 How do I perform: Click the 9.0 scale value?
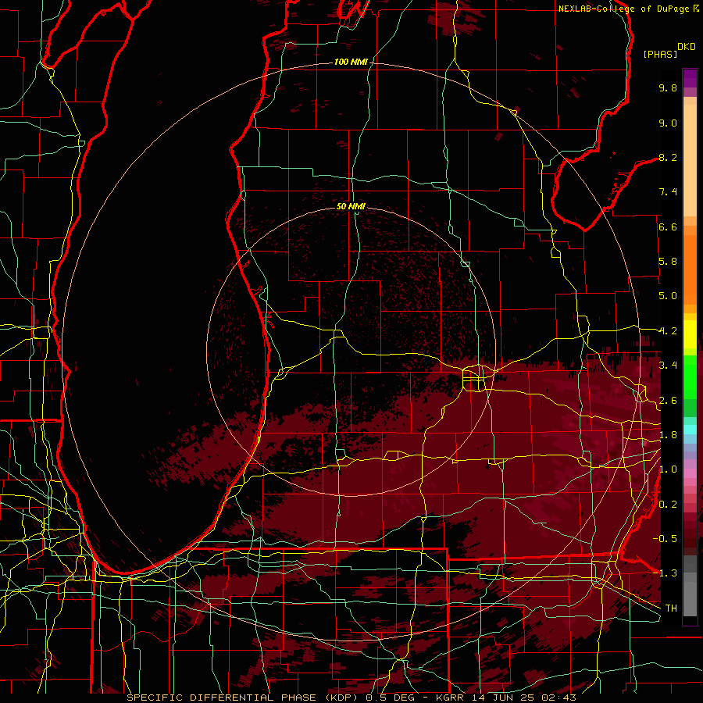[668, 123]
